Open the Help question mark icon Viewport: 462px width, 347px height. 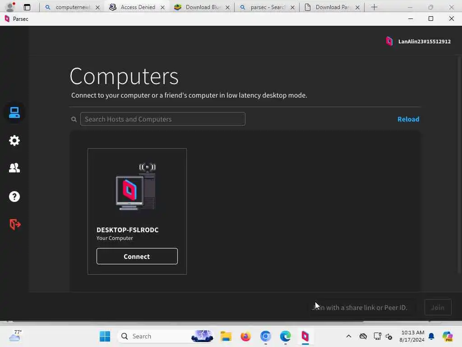14,197
